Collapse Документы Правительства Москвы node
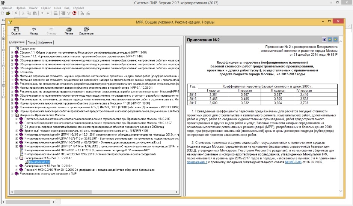Image resolution: width=353 pixels, height=206 pixels. pos(12,115)
